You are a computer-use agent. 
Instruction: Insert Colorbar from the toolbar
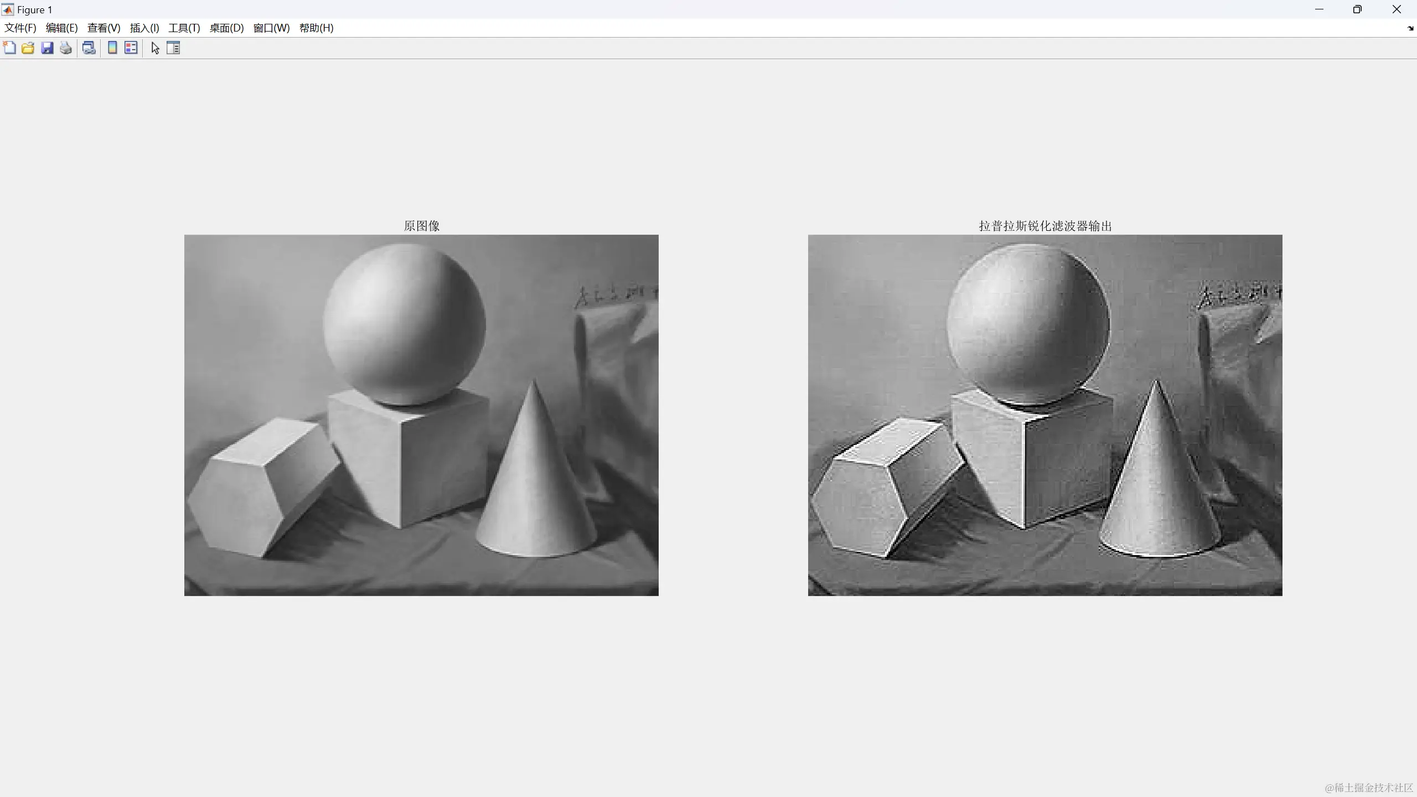(x=112, y=48)
